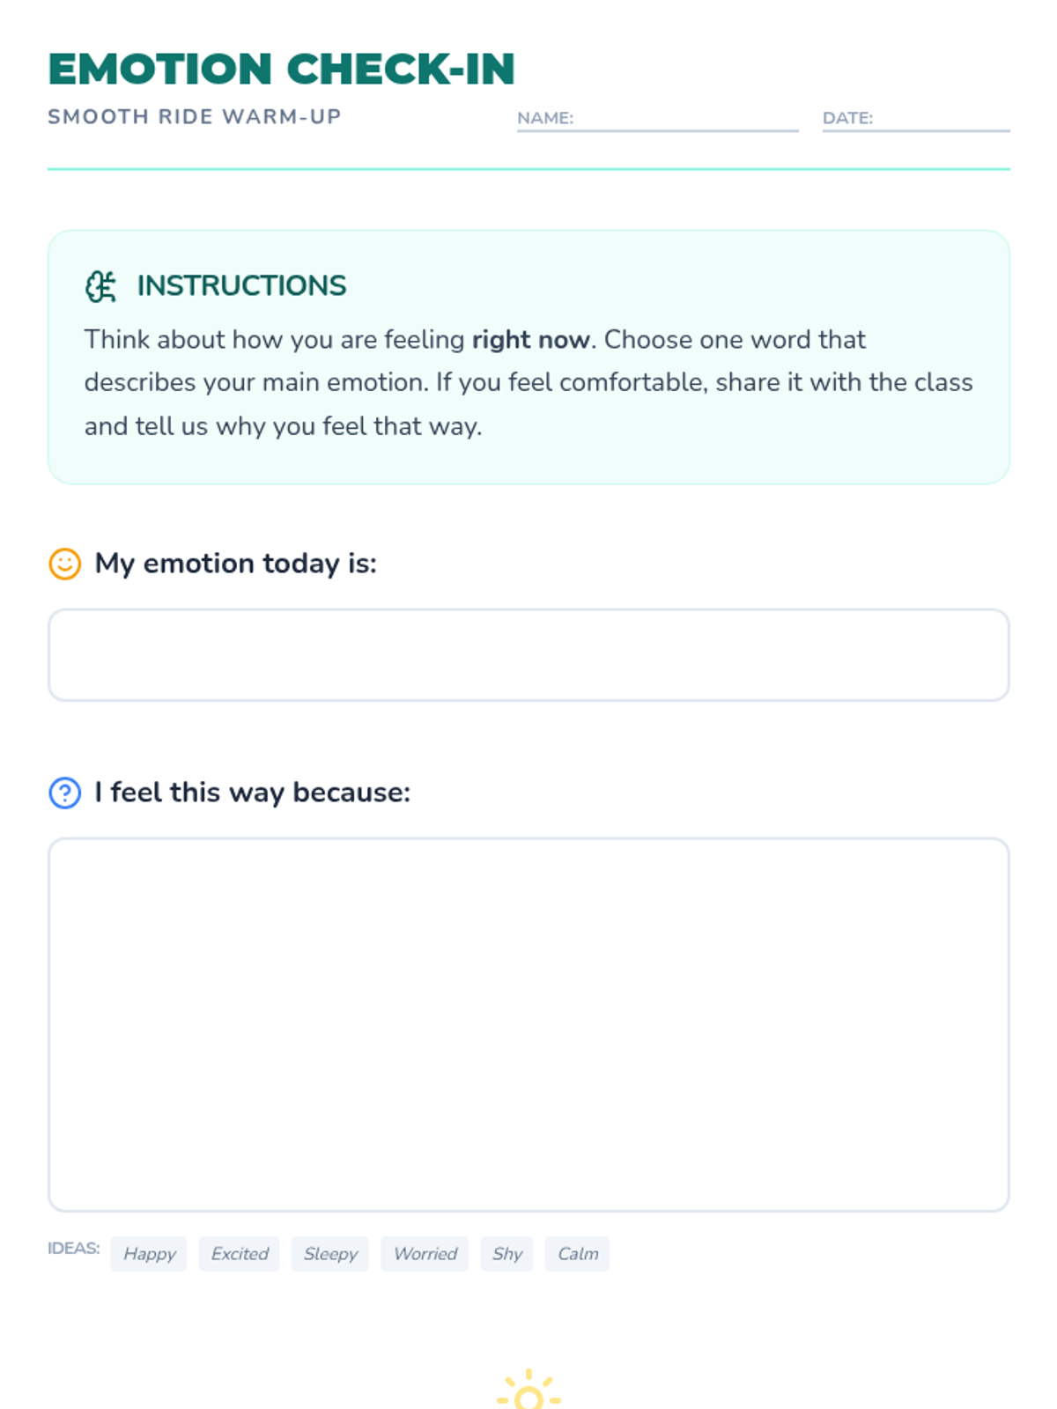The height and width of the screenshot is (1409, 1057).
Task: Click the "I feel this way because:" label
Action: tap(252, 793)
